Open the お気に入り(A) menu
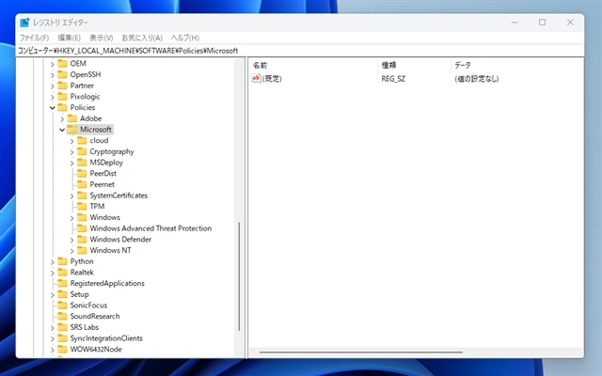The height and width of the screenshot is (376, 602). tap(142, 38)
